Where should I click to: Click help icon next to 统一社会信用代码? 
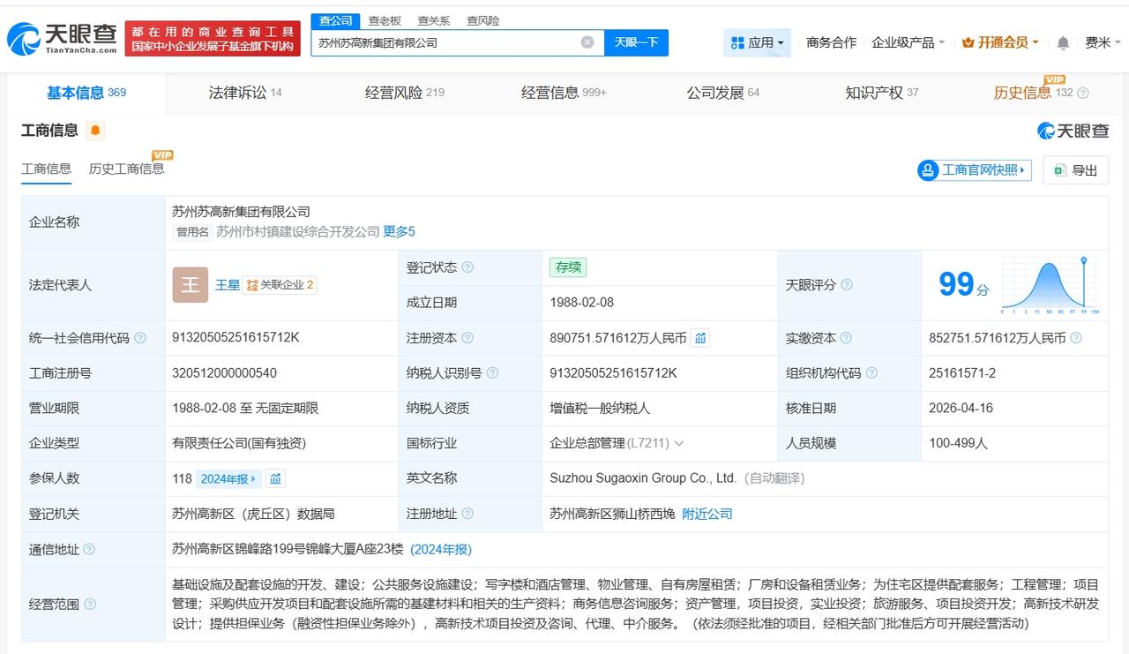coord(140,338)
